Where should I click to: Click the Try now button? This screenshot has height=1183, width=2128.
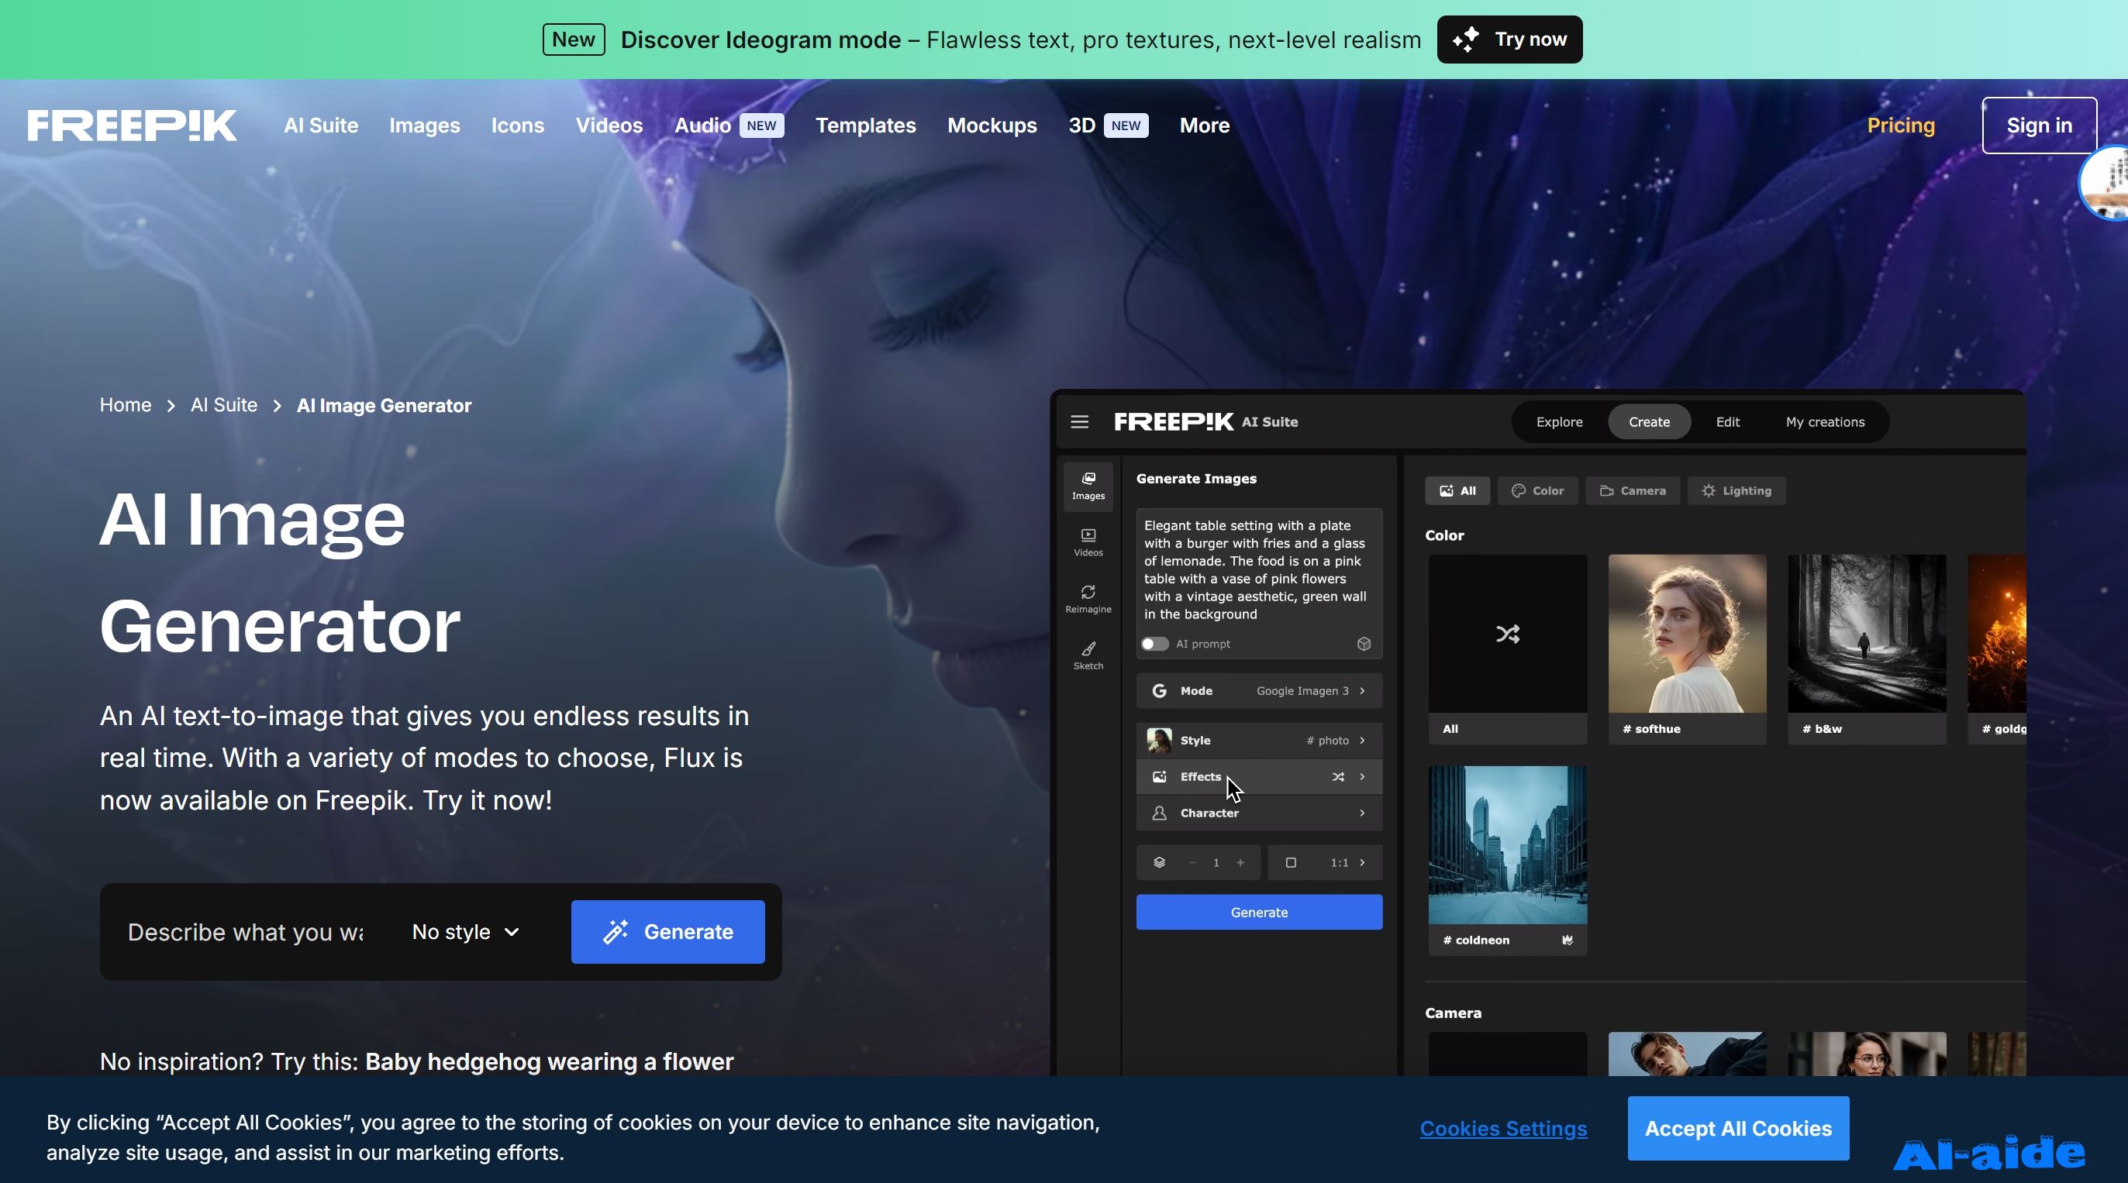[1509, 40]
